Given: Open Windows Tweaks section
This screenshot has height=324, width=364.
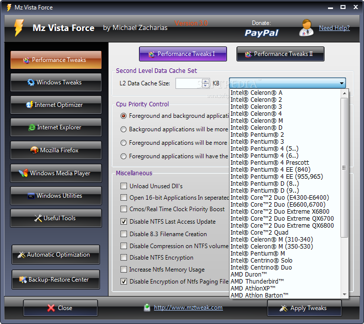Looking at the screenshot, I should click(x=56, y=82).
